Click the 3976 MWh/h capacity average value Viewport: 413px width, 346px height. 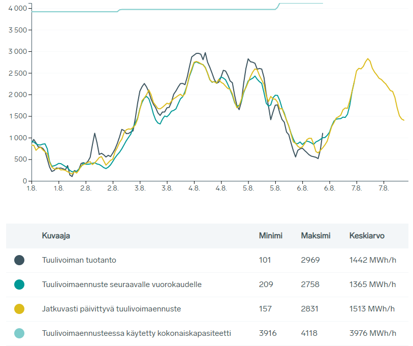tap(372, 333)
